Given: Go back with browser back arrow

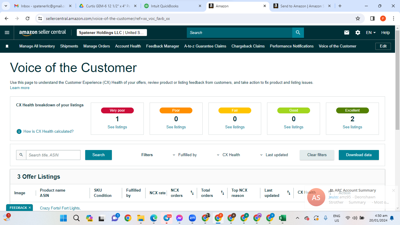Looking at the screenshot, I should pos(7,18).
